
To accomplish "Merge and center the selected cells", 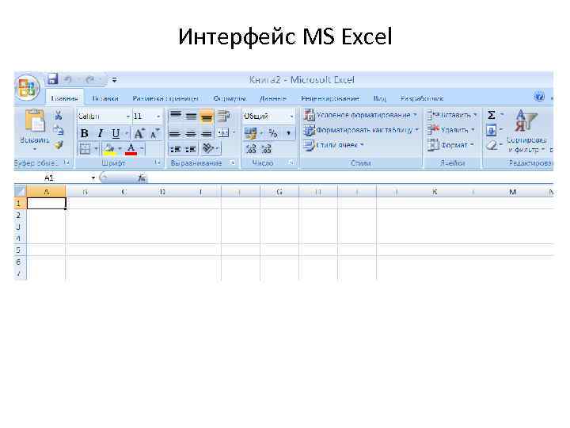I will pyautogui.click(x=223, y=134).
